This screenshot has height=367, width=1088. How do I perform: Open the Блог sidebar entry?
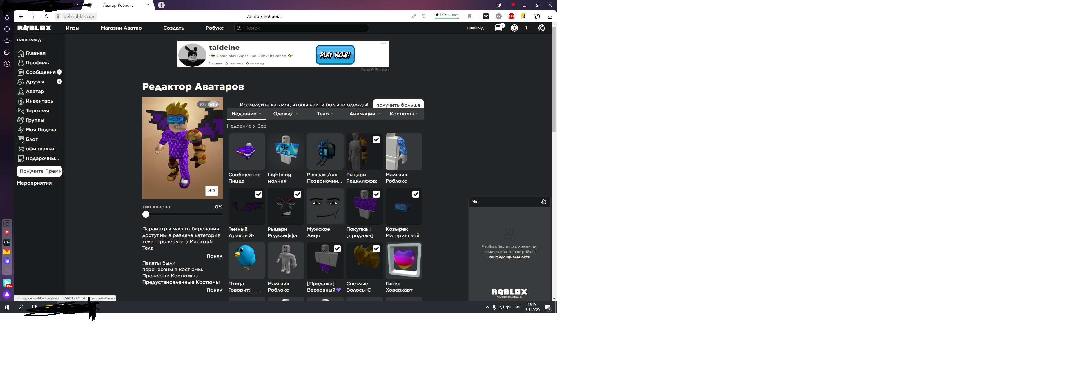pyautogui.click(x=28, y=139)
